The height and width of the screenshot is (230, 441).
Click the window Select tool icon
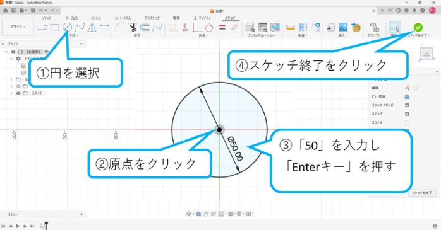(395, 27)
